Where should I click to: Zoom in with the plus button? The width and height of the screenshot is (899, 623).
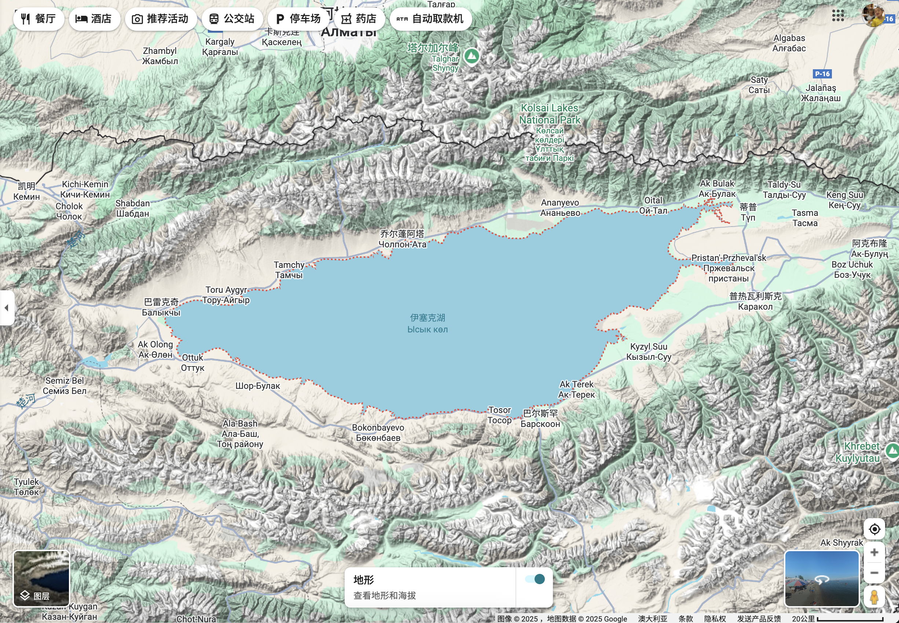(874, 552)
